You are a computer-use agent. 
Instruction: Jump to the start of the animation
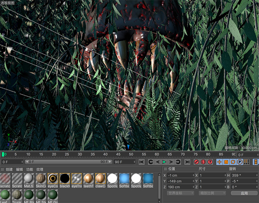click(x=141, y=162)
